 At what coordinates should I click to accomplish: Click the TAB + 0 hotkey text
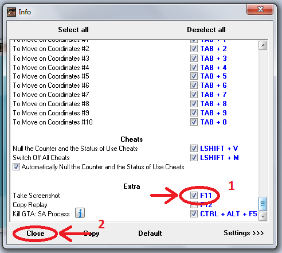point(213,122)
